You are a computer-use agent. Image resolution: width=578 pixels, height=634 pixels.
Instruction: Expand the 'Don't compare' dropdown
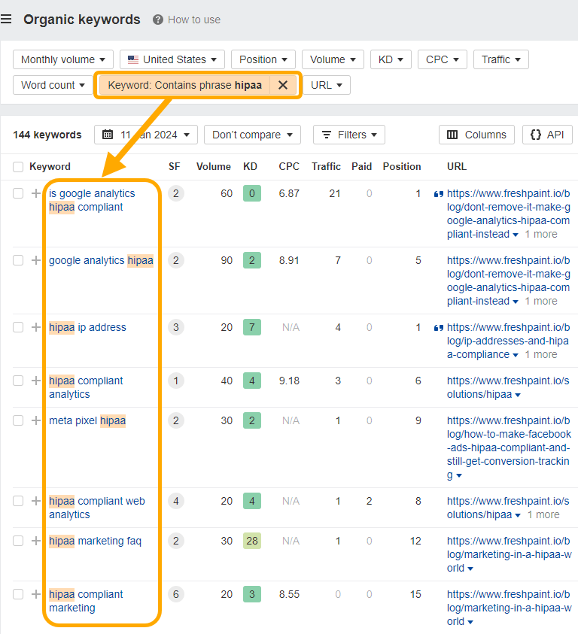tap(252, 135)
